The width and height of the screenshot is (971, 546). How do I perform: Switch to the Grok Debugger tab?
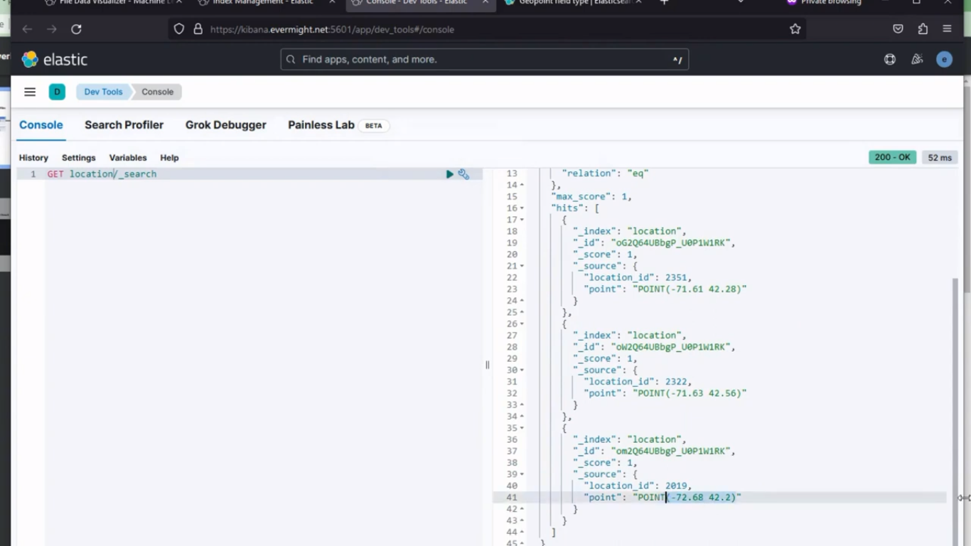tap(226, 125)
